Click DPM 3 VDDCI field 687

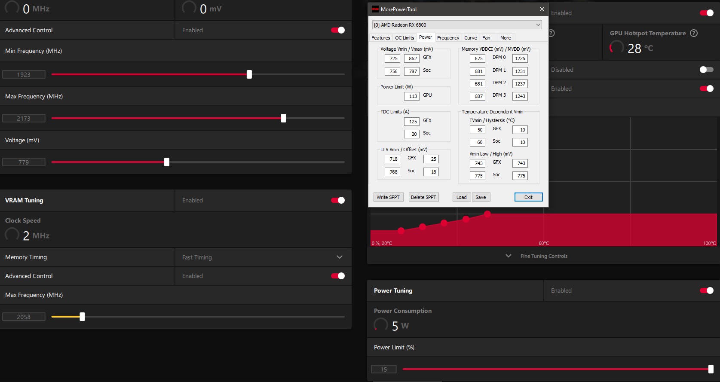(x=478, y=96)
